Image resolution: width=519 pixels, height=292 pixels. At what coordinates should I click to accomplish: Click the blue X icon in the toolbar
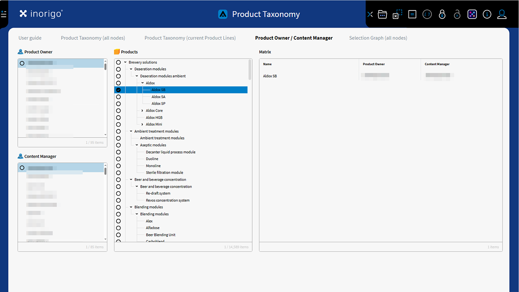(370, 15)
